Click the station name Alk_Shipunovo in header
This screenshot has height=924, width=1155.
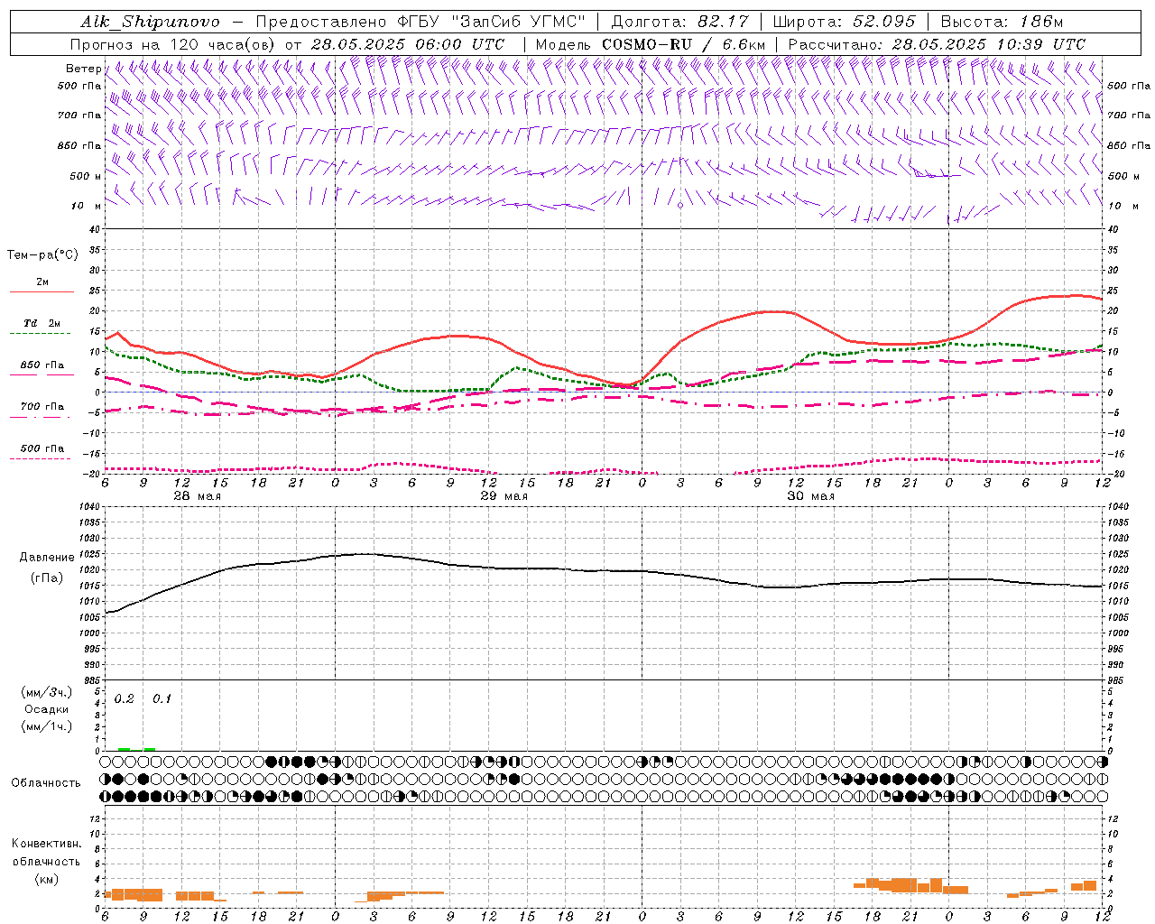(151, 22)
